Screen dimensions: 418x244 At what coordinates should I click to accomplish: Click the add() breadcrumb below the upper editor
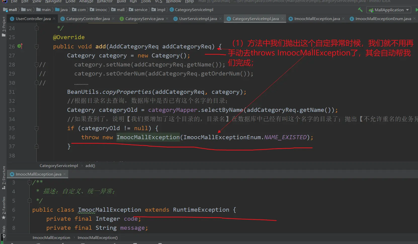[90, 166]
